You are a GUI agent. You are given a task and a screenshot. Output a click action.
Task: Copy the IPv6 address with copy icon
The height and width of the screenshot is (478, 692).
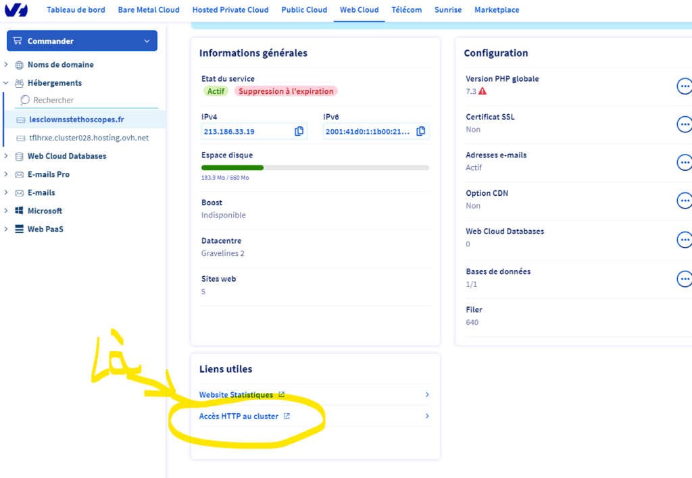420,131
